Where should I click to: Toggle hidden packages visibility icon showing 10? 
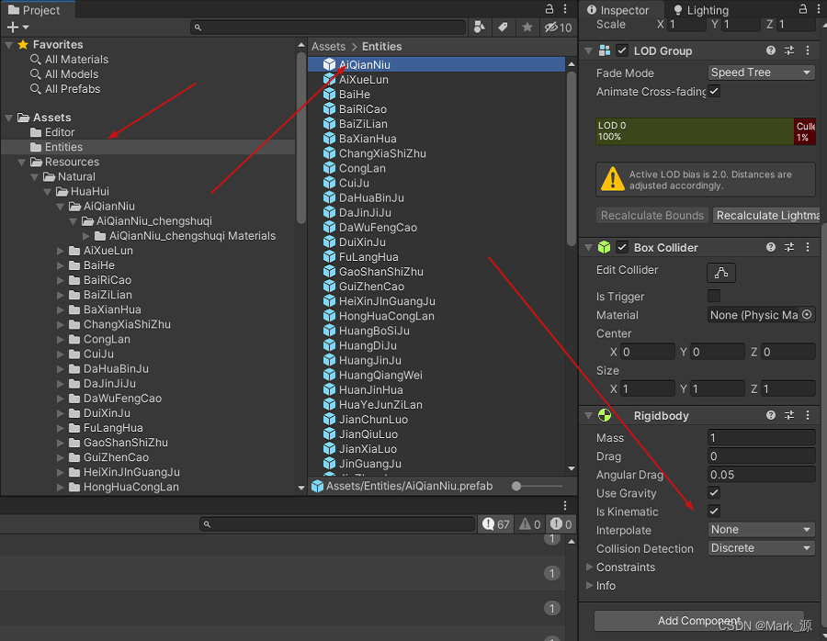tap(558, 28)
